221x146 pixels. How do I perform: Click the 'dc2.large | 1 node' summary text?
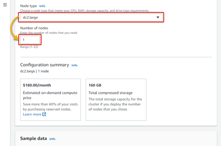point(34,71)
